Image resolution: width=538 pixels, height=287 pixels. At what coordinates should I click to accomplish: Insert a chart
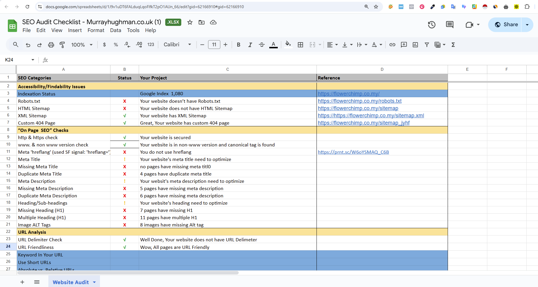[415, 45]
